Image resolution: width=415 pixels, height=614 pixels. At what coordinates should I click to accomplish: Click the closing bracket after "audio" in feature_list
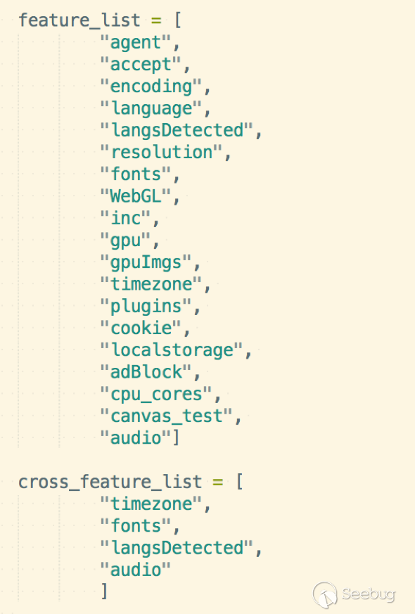coord(176,437)
